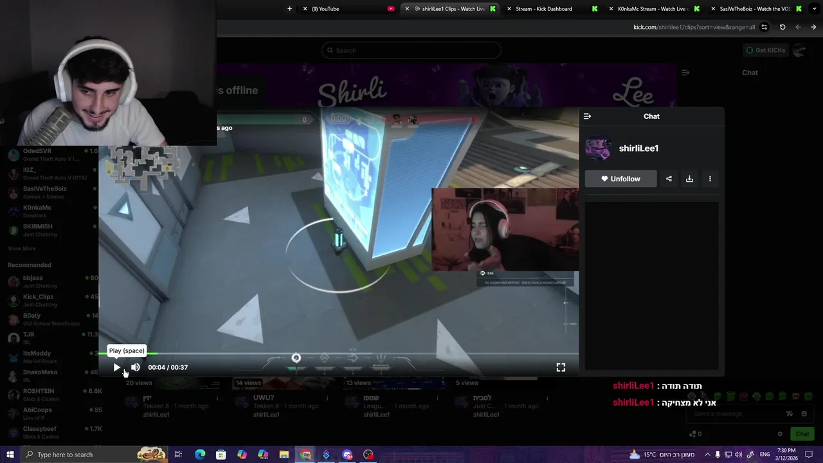This screenshot has width=823, height=463.
Task: Mute the clip volume speaker icon
Action: (x=135, y=367)
